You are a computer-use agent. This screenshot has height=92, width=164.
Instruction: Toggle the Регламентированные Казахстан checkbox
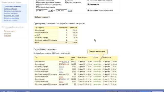37,5
